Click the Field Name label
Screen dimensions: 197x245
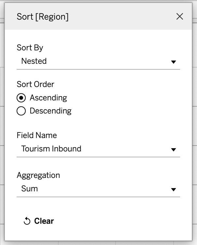coord(37,135)
